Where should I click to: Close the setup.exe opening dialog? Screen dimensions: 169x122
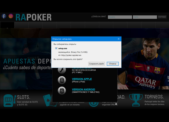(x=118, y=39)
